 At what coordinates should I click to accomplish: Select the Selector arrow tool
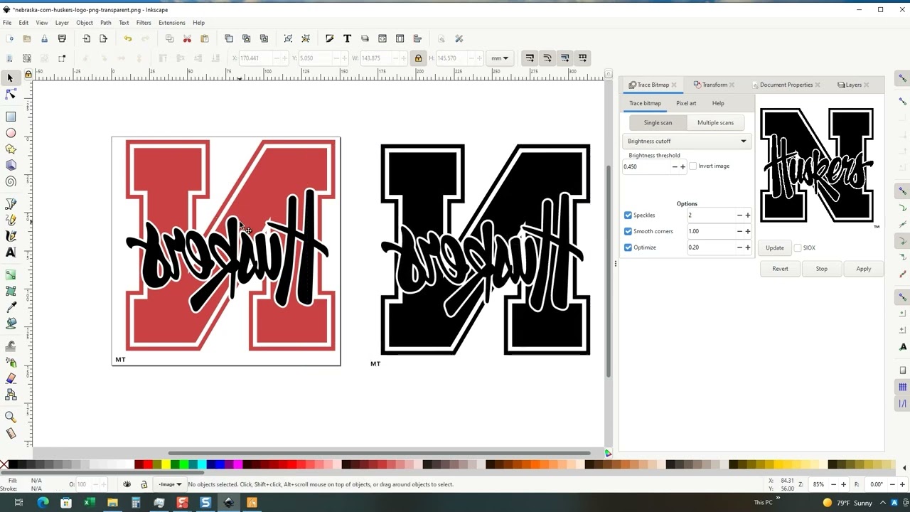[11, 78]
